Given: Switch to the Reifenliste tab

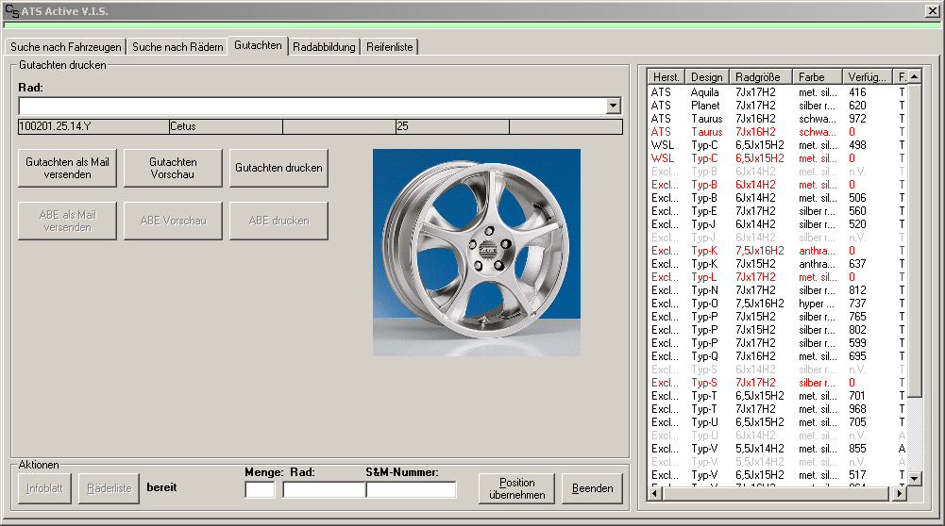Looking at the screenshot, I should click(x=389, y=47).
